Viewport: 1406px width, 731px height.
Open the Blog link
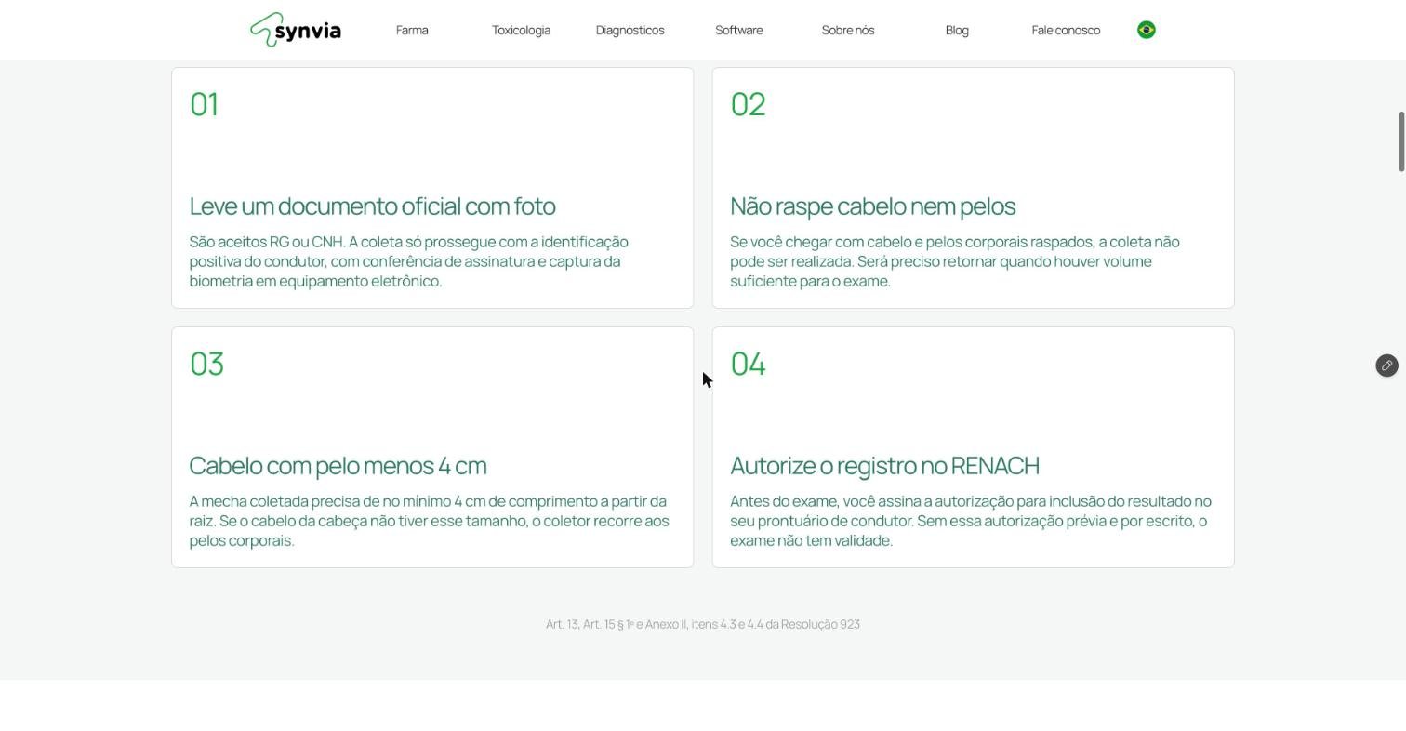tap(957, 30)
